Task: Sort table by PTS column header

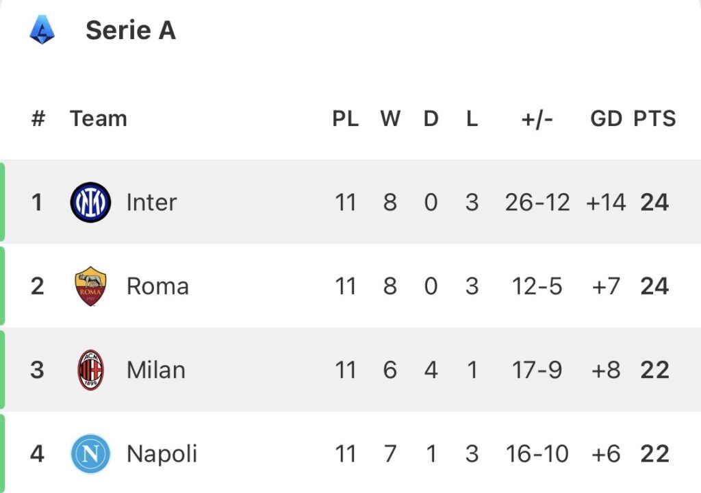Action: (x=654, y=118)
